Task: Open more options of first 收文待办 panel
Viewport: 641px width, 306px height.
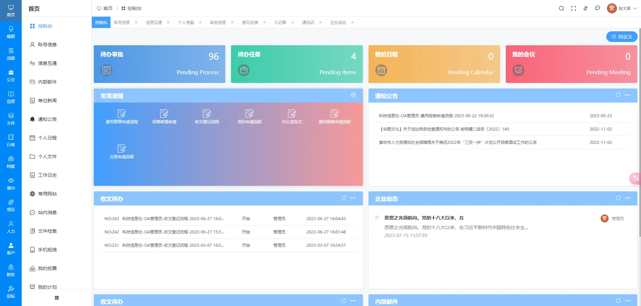Action: pos(353,198)
